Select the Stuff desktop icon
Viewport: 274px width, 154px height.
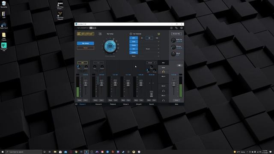tap(4, 15)
